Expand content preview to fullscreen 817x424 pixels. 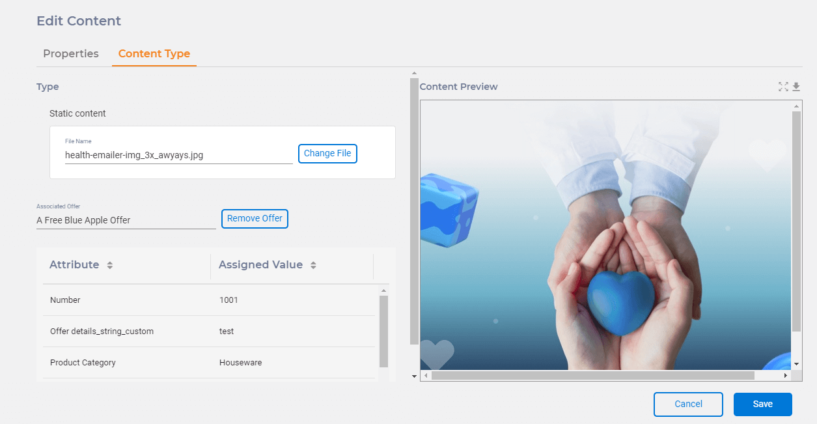[x=783, y=87]
